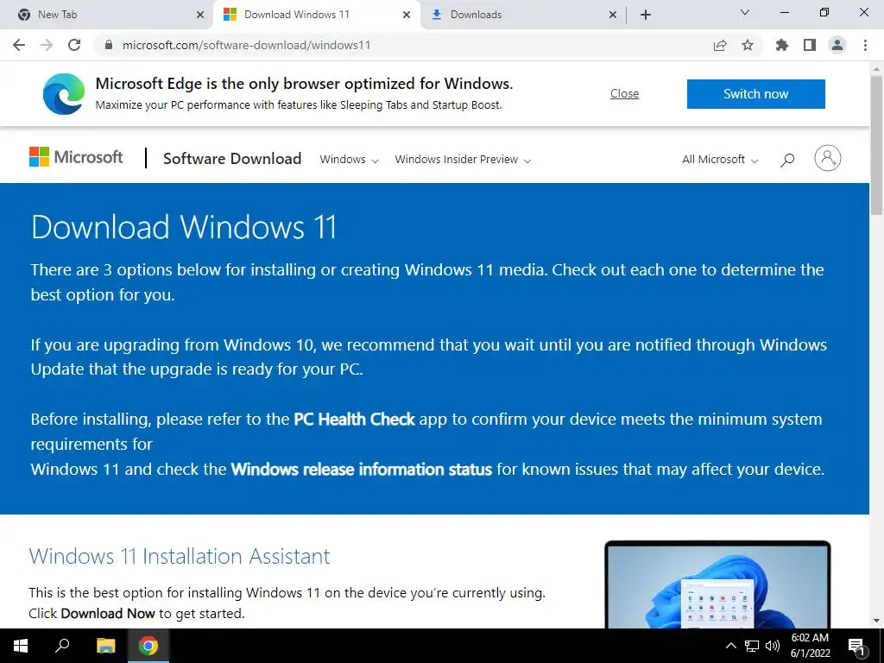Click scrollbar down arrow
The height and width of the screenshot is (663, 884).
click(876, 621)
